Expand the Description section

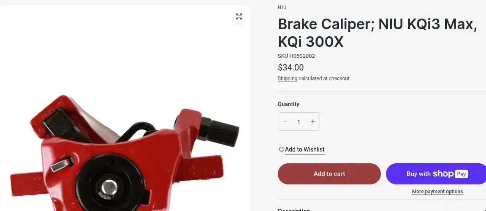click(382, 209)
